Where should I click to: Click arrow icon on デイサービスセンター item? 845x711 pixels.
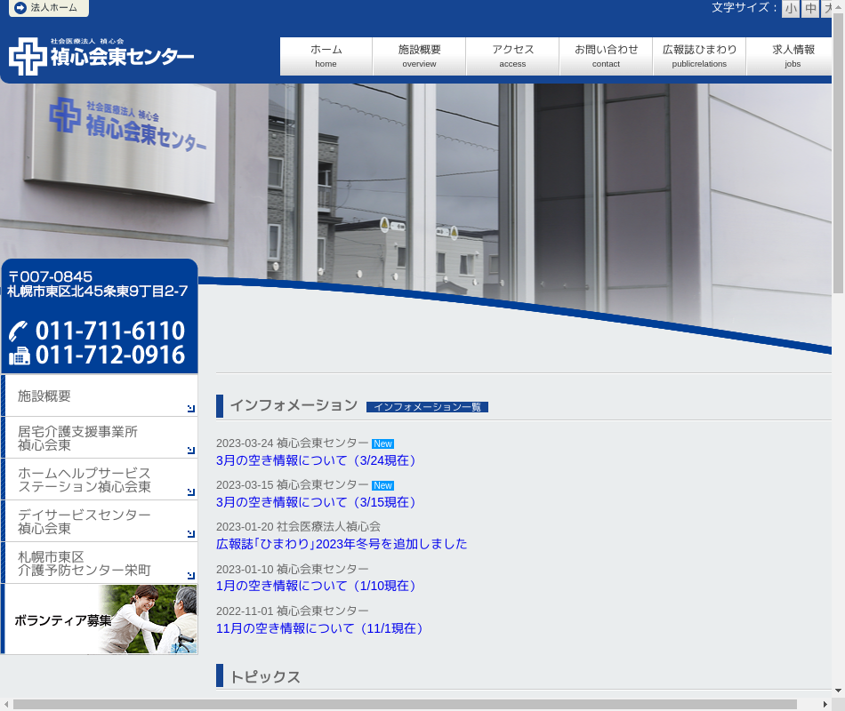pos(190,533)
